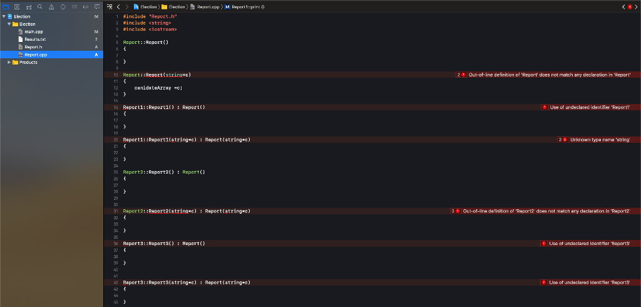Screen dimensions: 641x307
Task: Click the #include <string> line
Action: (x=147, y=23)
